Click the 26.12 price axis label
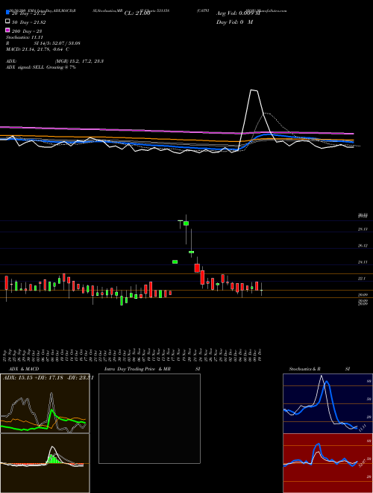This screenshot has width=373, height=493. coord(363,246)
